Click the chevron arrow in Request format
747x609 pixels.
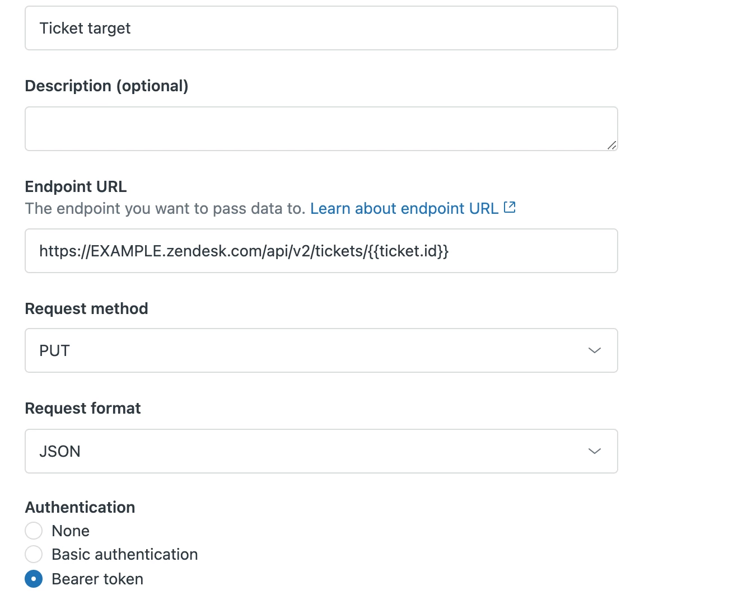coord(594,451)
